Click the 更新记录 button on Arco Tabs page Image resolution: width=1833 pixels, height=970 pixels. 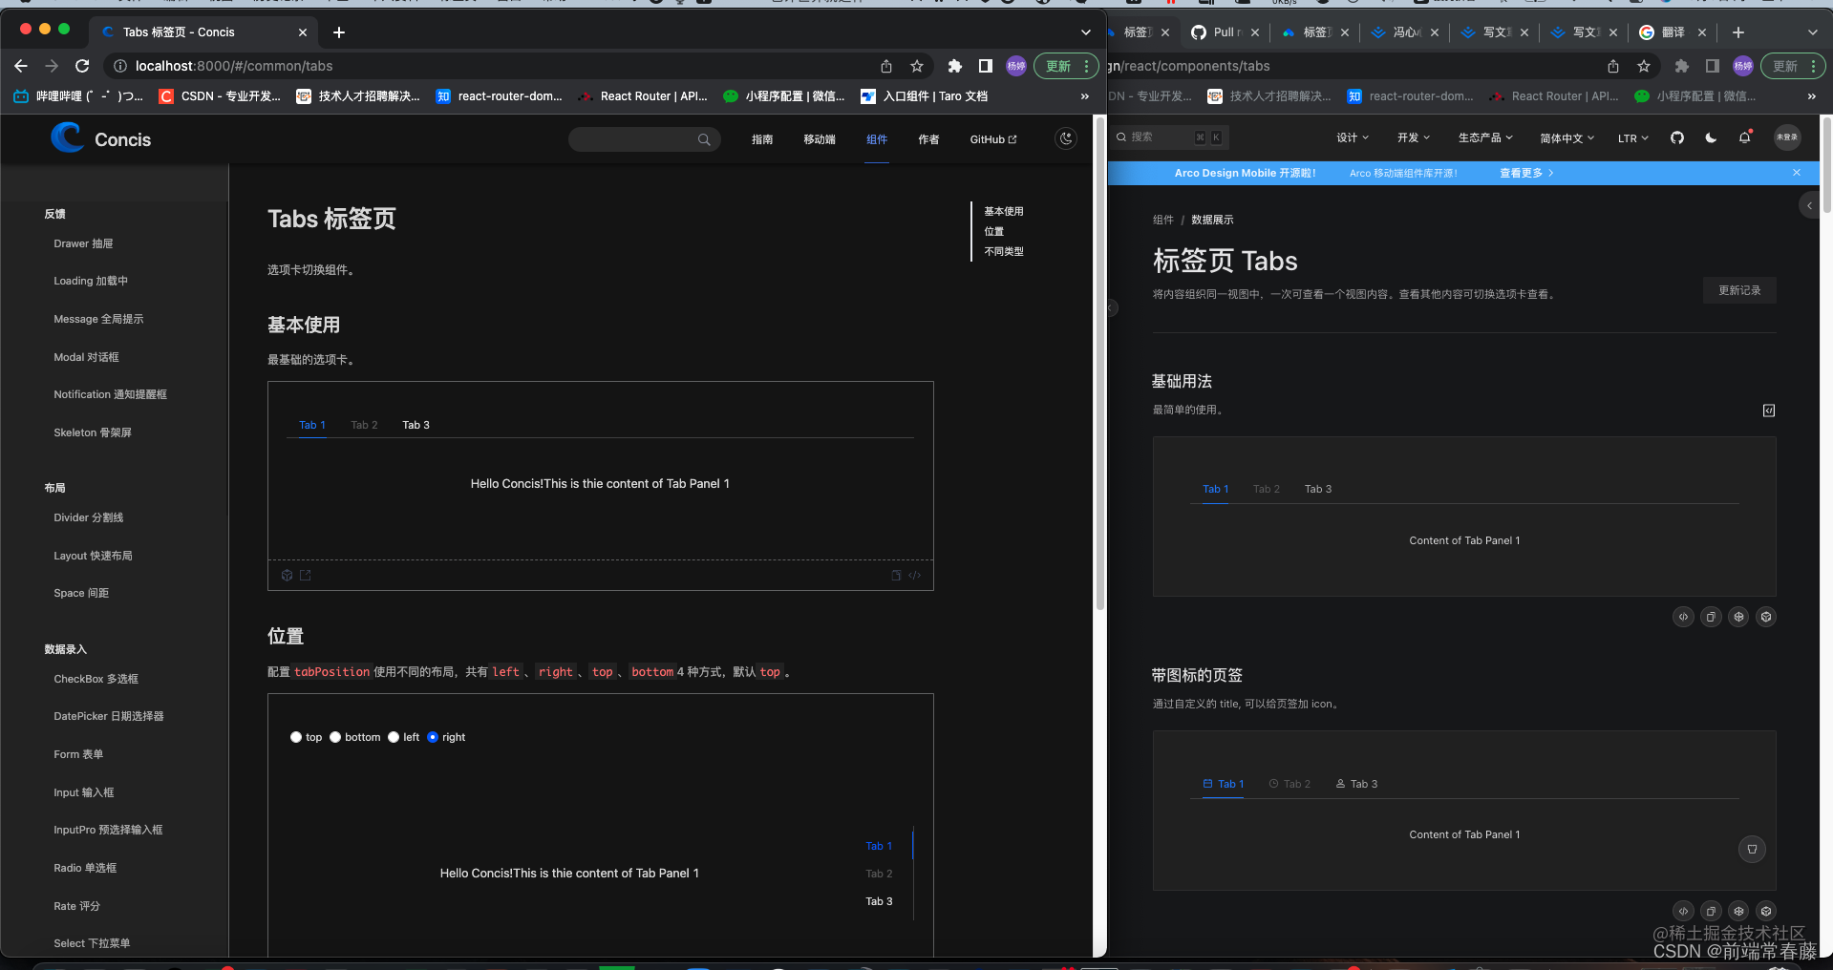click(1739, 290)
